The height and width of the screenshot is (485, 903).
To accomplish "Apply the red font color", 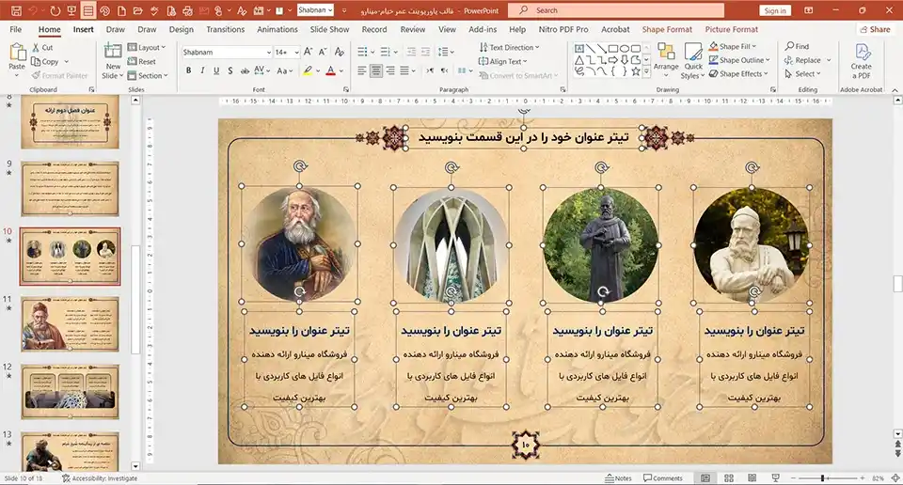I will point(330,70).
